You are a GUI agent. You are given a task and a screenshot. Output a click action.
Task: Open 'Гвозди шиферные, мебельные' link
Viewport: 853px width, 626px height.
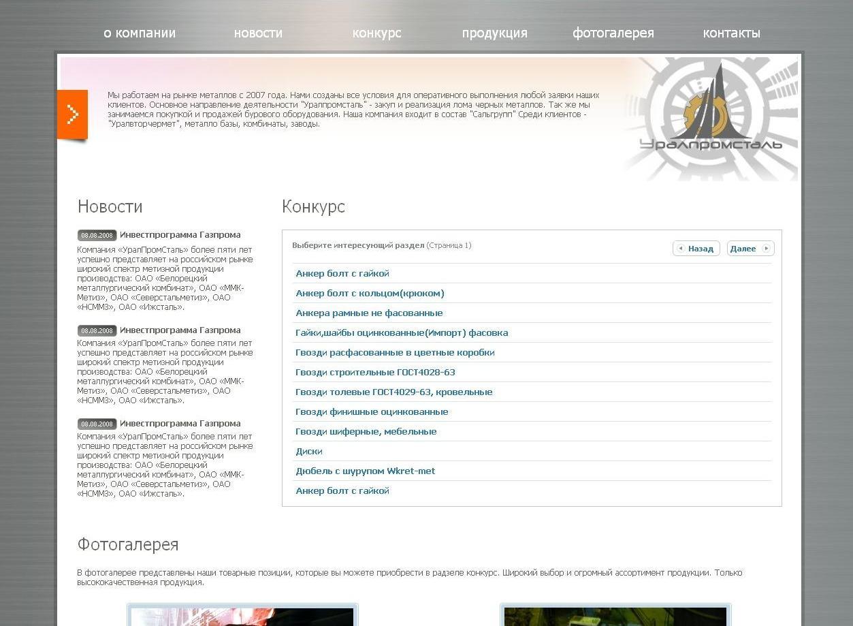click(366, 432)
